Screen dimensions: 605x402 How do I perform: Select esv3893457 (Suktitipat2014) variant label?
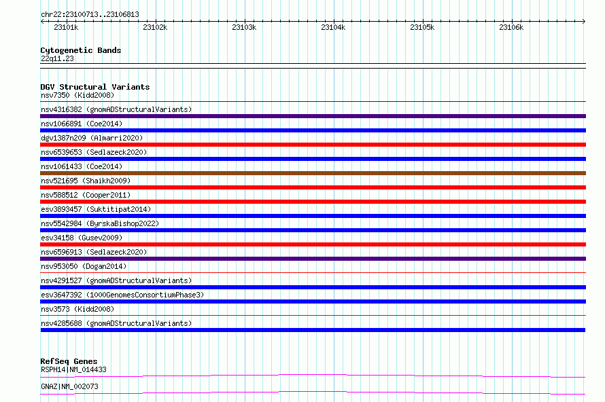(x=96, y=209)
